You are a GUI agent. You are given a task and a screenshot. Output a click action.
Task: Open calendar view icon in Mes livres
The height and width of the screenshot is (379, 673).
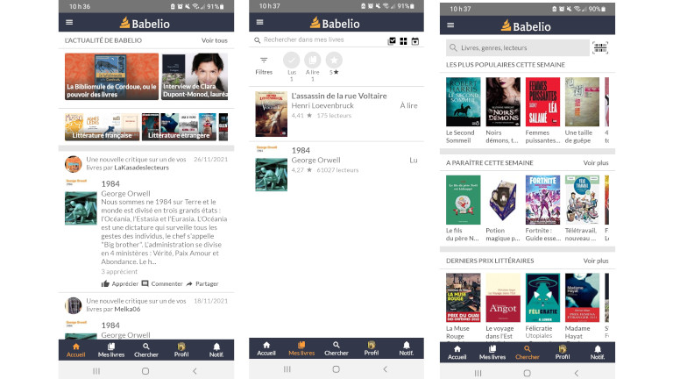(415, 41)
